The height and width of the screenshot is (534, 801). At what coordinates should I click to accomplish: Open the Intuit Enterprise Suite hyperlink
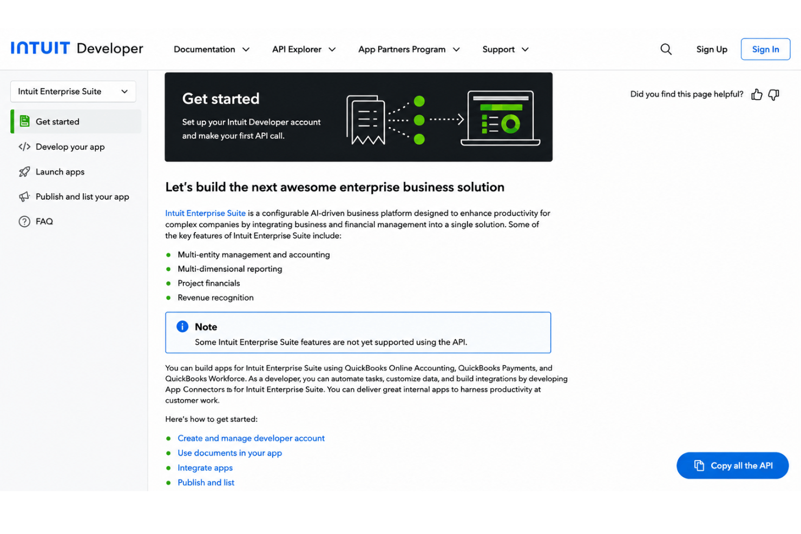point(205,213)
